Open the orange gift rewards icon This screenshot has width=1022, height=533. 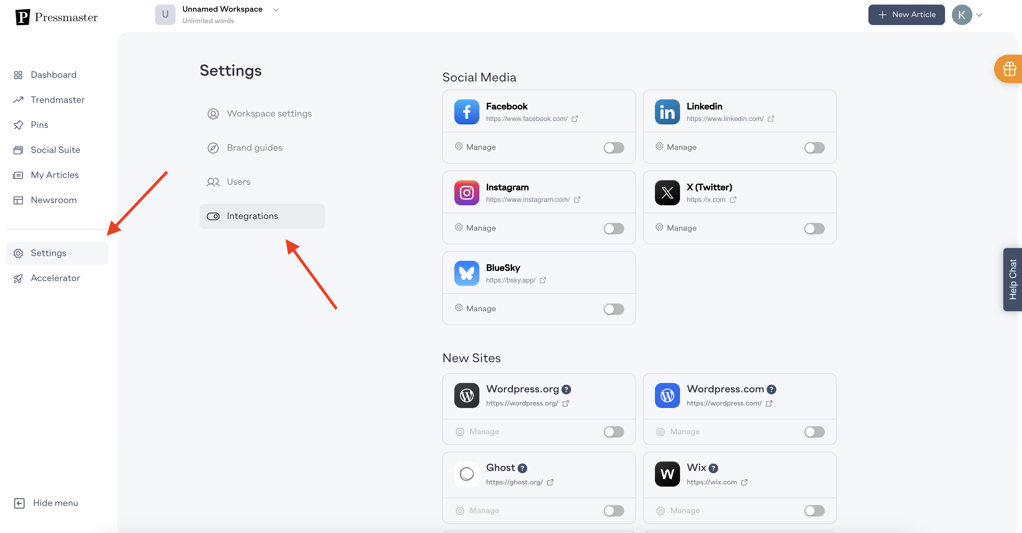(x=1009, y=69)
